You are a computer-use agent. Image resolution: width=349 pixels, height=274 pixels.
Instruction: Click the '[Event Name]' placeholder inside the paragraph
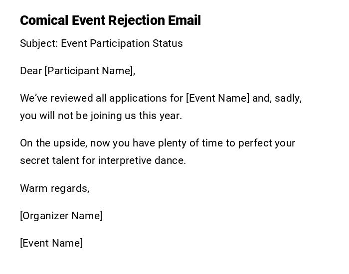(217, 98)
